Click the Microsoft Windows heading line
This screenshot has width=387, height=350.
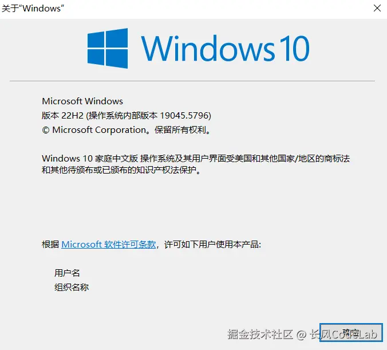82,101
